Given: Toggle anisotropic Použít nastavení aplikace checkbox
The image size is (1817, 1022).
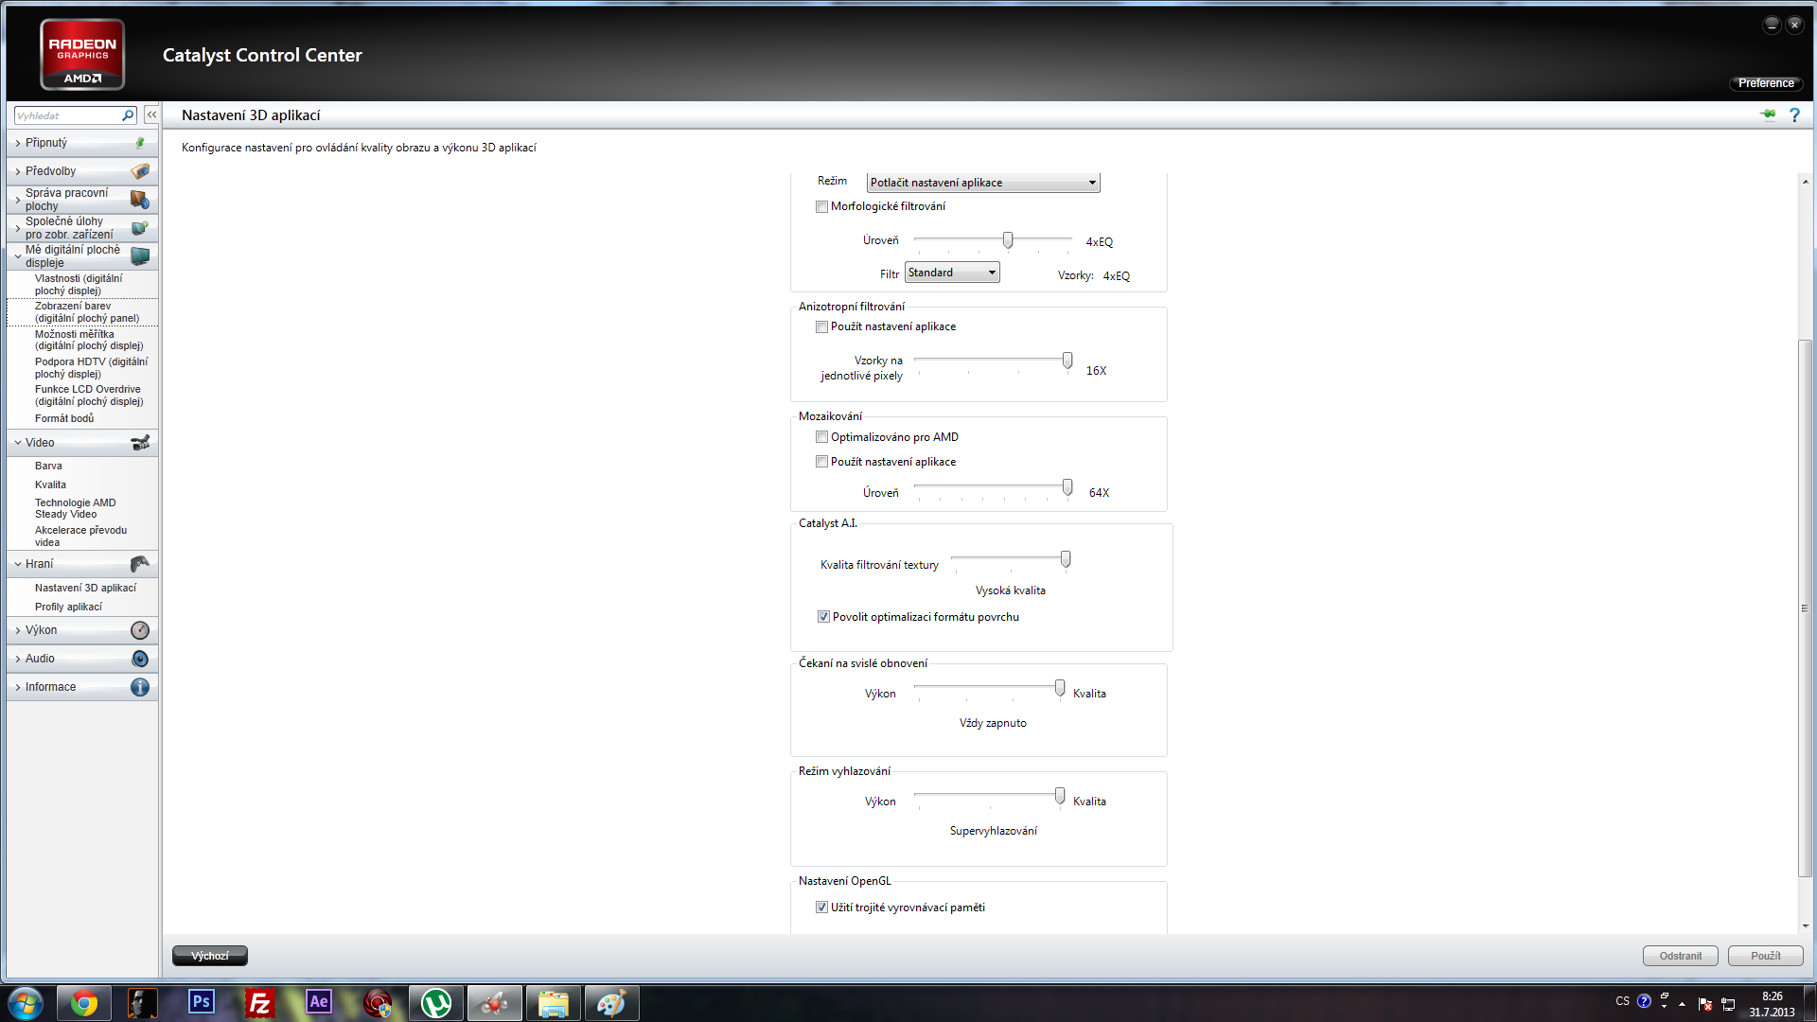Looking at the screenshot, I should tap(821, 326).
